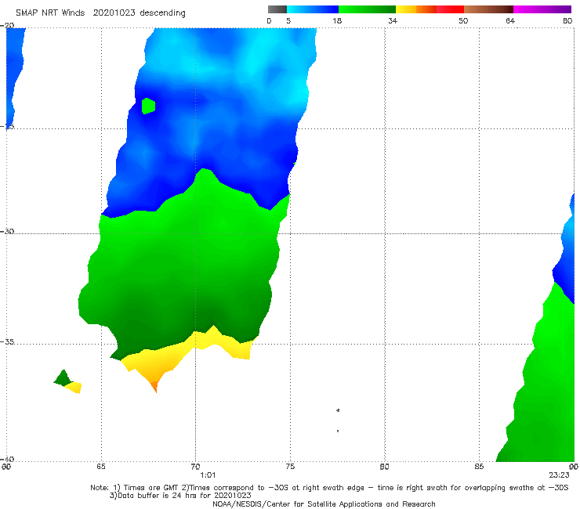Click the longitude axis label '75'

tap(290, 467)
